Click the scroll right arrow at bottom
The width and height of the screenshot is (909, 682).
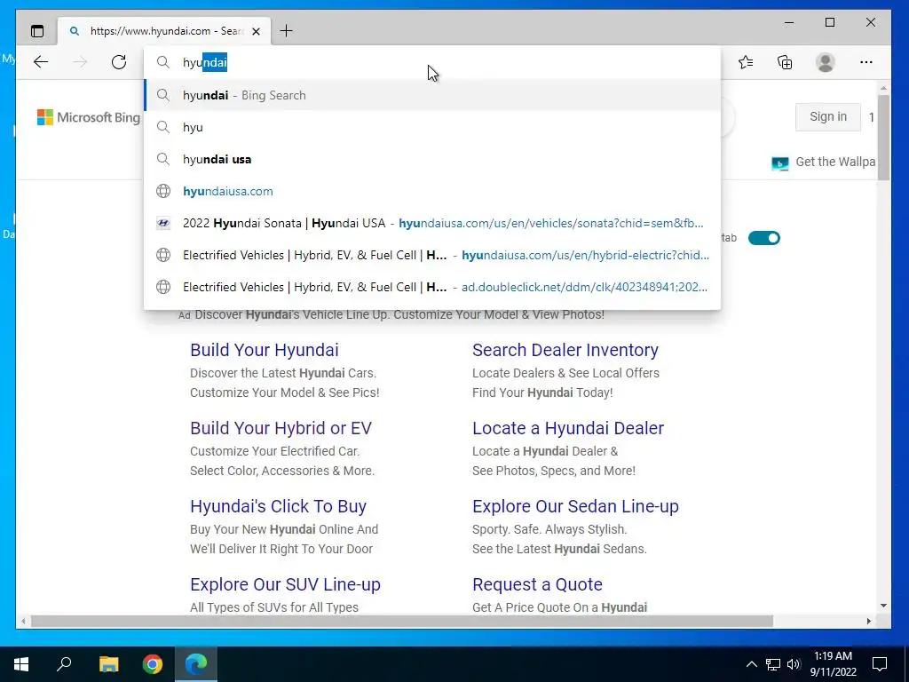point(869,621)
